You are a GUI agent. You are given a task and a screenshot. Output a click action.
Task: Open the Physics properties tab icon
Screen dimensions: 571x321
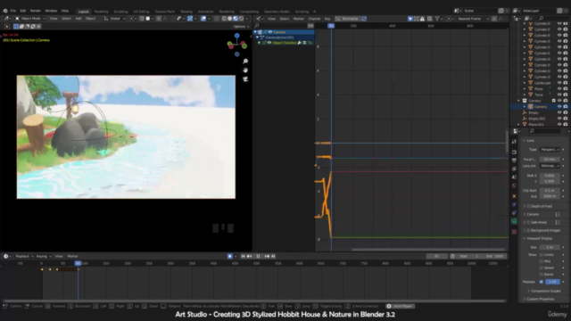[514, 204]
